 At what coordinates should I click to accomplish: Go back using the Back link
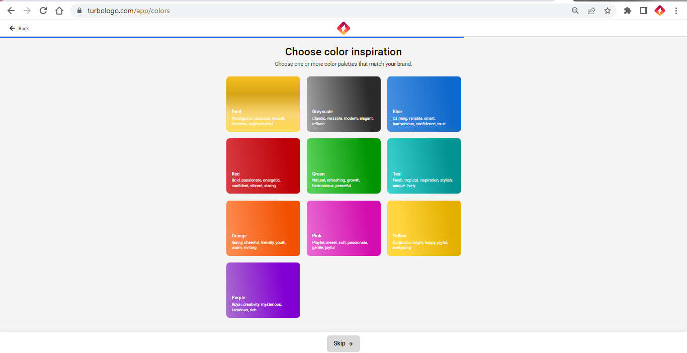pyautogui.click(x=19, y=29)
